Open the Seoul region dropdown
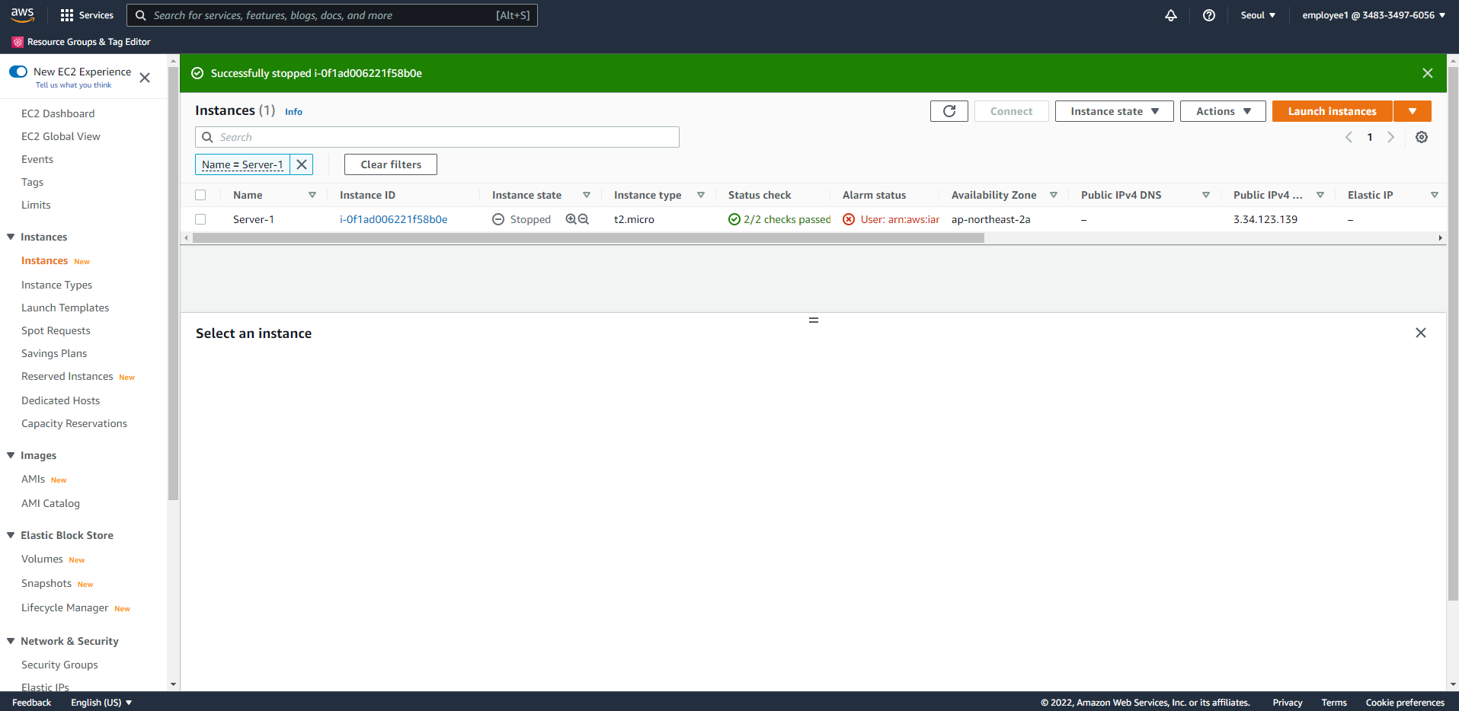This screenshot has height=711, width=1459. (x=1258, y=15)
